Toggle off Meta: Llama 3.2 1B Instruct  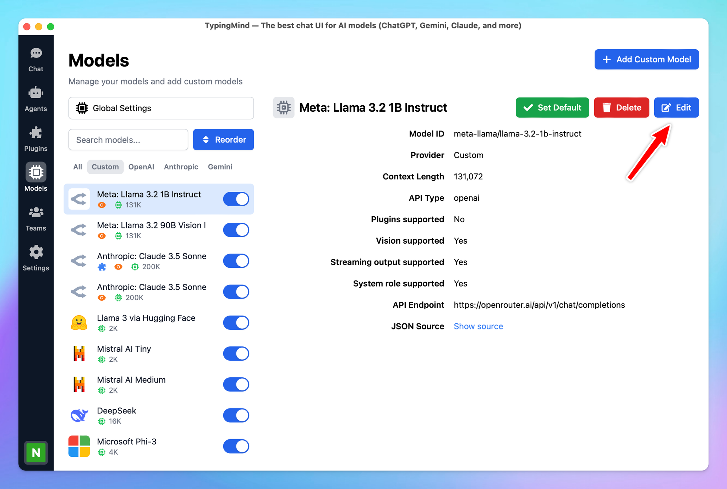coord(236,199)
